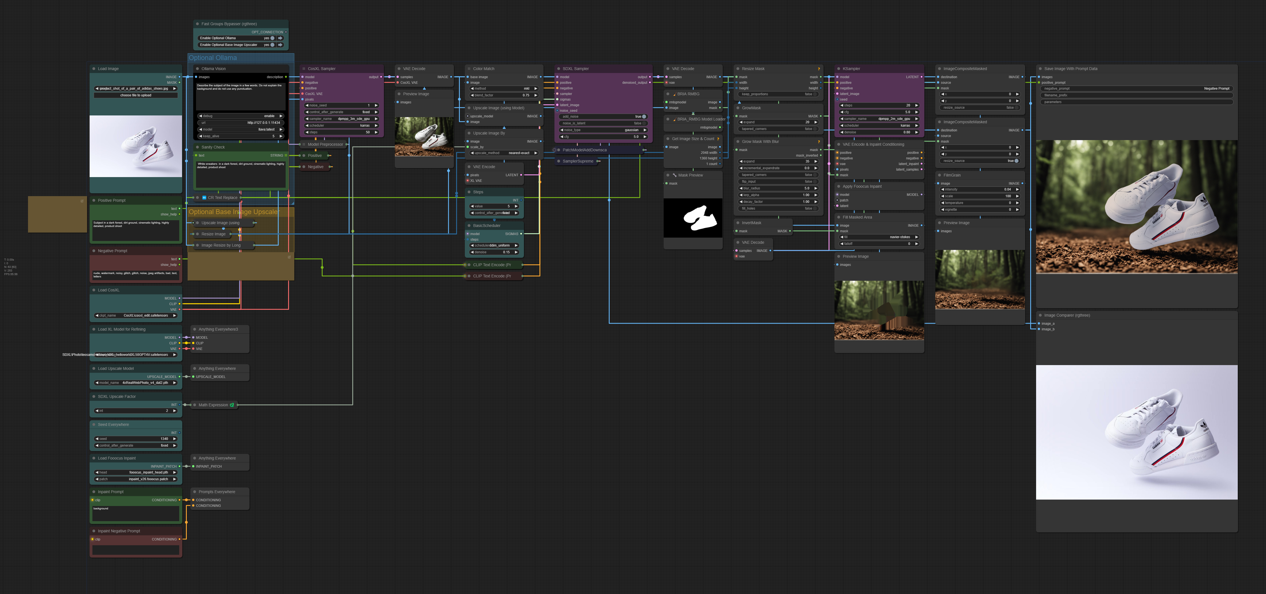Click the Math Expression green python icon

tap(232, 405)
